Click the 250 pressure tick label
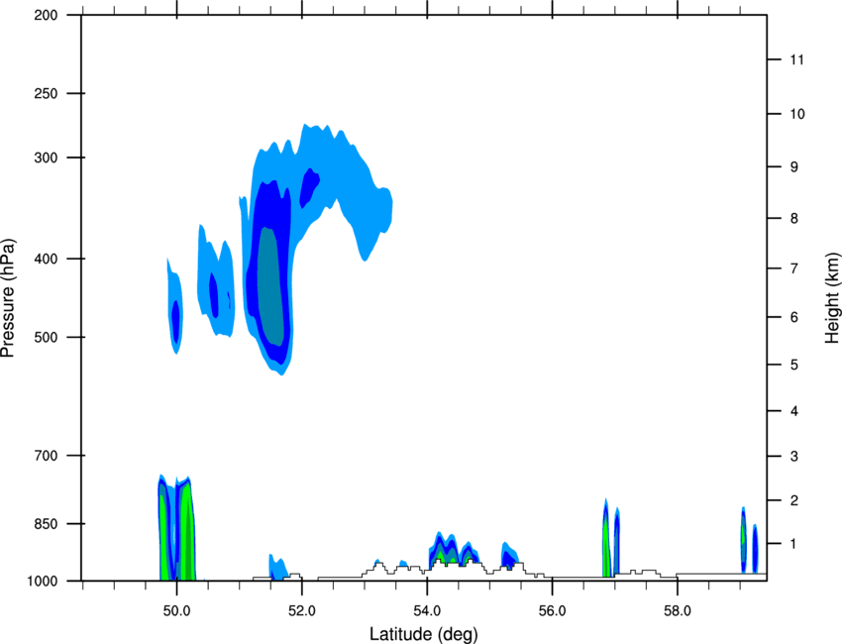 (x=46, y=93)
